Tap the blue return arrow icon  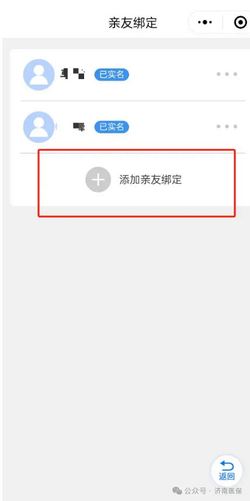tap(227, 466)
